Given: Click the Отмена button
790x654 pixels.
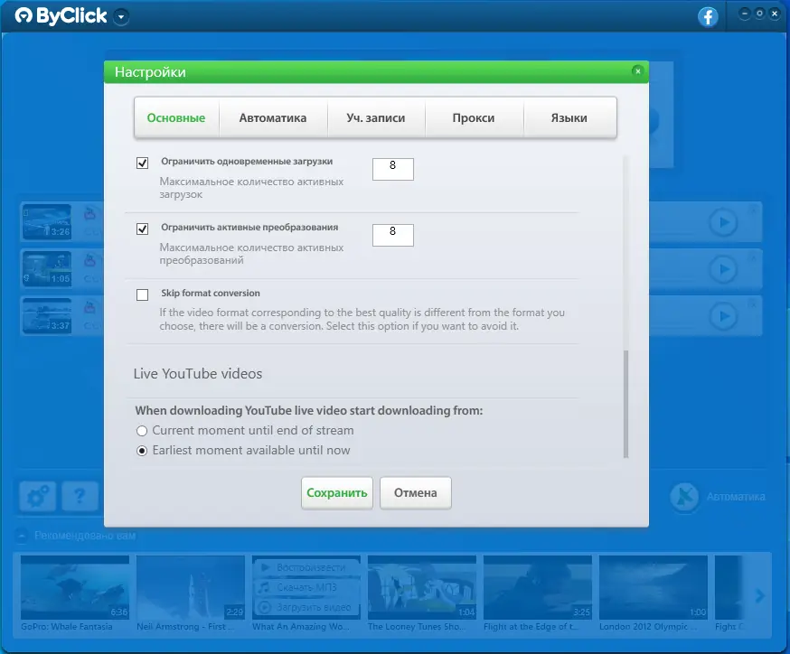Looking at the screenshot, I should (x=415, y=493).
